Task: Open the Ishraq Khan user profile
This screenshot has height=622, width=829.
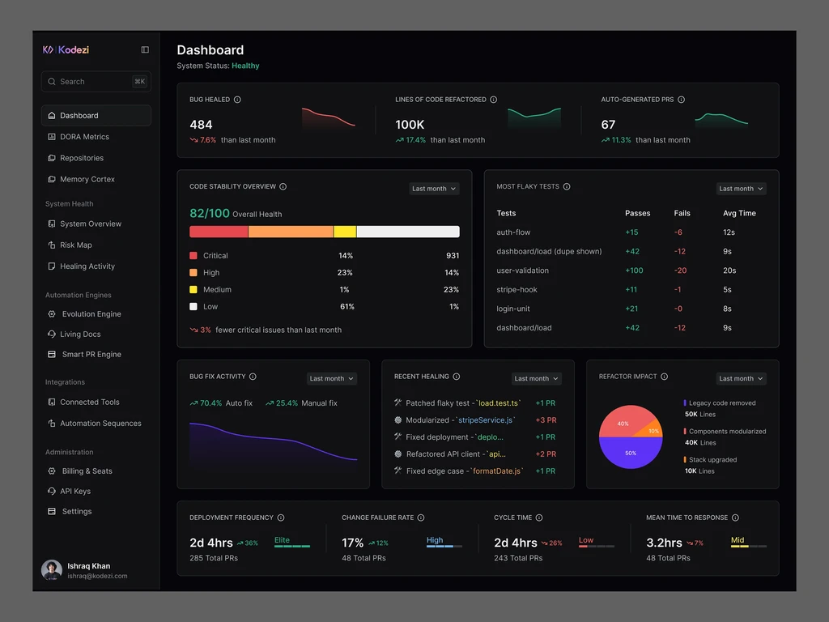Action: coord(84,570)
